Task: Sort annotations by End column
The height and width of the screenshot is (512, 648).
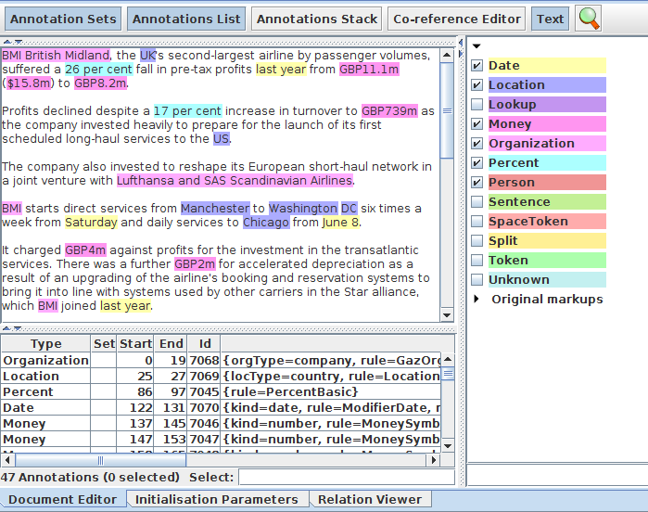Action: 171,343
